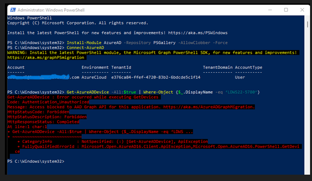Click the Where-Object text in the command
The image size is (312, 181).
point(158,92)
